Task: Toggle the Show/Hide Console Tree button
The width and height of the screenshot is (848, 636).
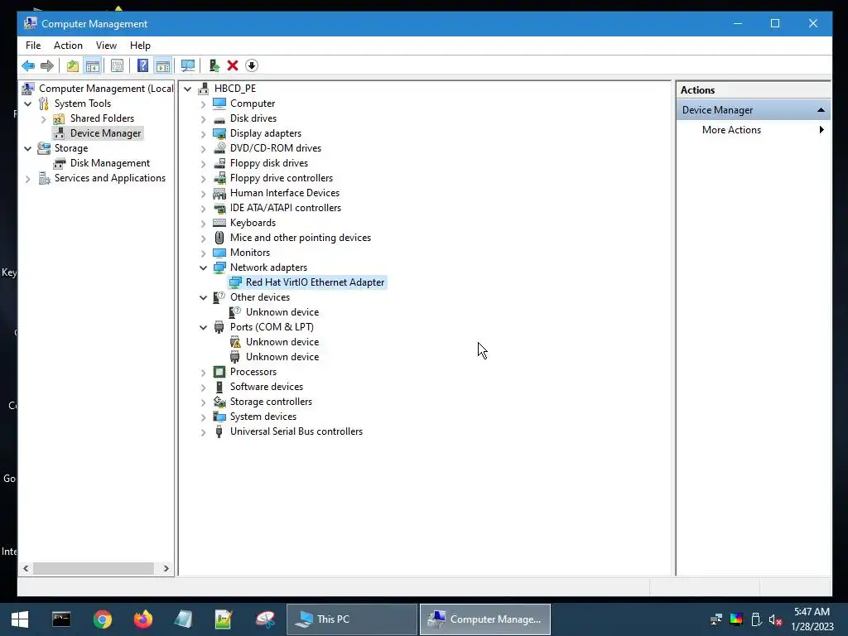Action: click(93, 66)
